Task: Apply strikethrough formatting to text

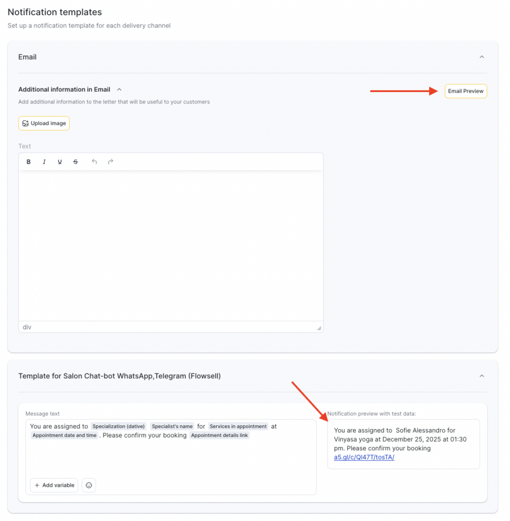Action: click(76, 162)
